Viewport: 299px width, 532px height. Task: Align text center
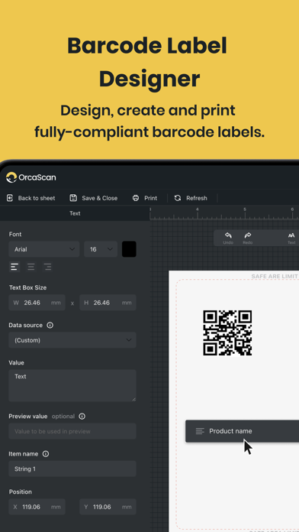click(31, 267)
